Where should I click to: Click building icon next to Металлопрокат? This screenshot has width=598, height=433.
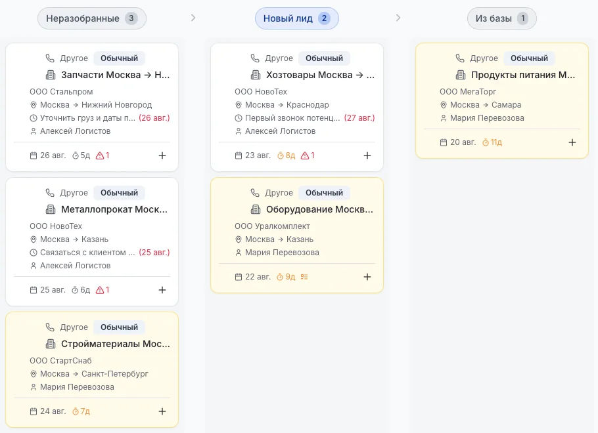point(51,209)
